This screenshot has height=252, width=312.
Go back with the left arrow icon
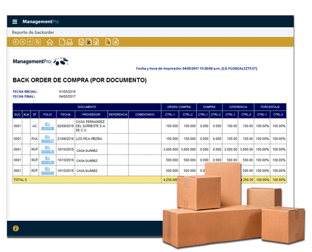click(x=16, y=42)
